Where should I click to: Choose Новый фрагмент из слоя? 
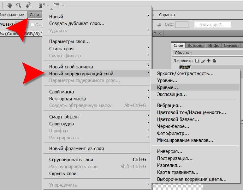tap(97, 149)
